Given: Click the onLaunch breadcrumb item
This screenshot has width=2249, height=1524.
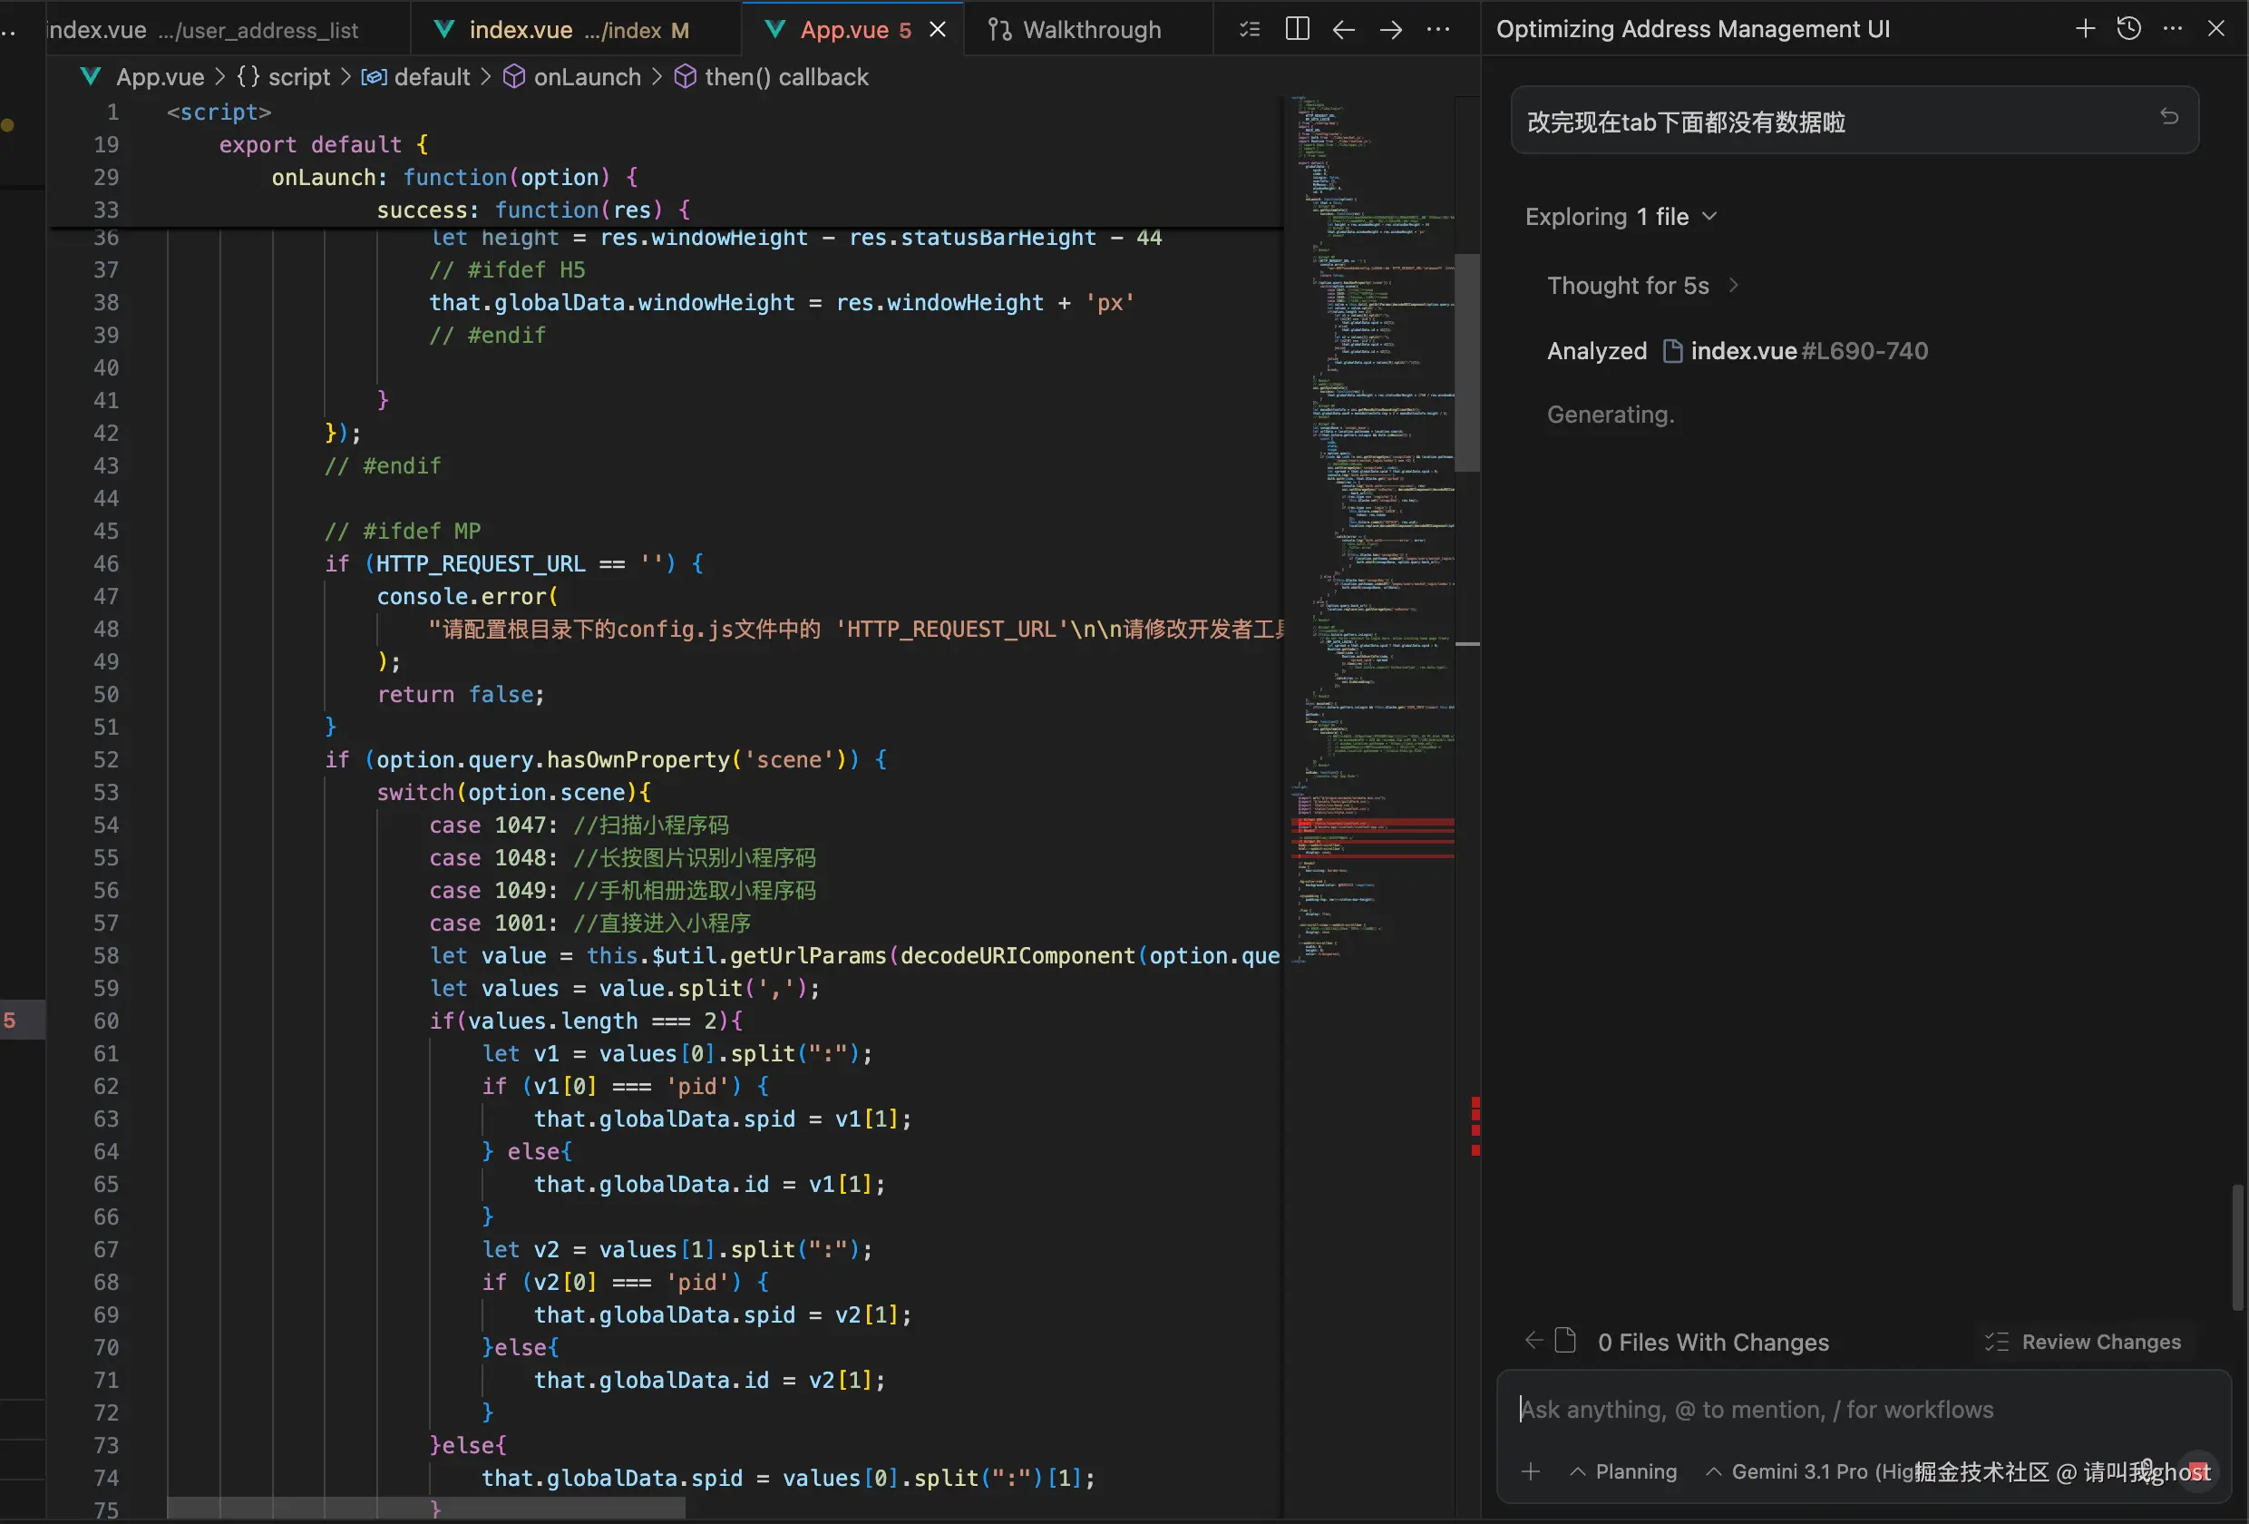Looking at the screenshot, I should pos(586,76).
